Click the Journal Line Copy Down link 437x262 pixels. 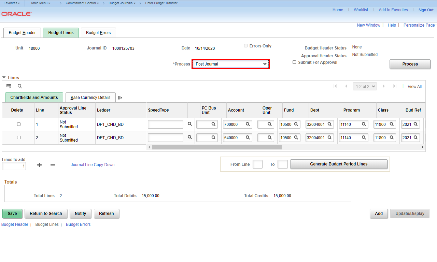[93, 165]
